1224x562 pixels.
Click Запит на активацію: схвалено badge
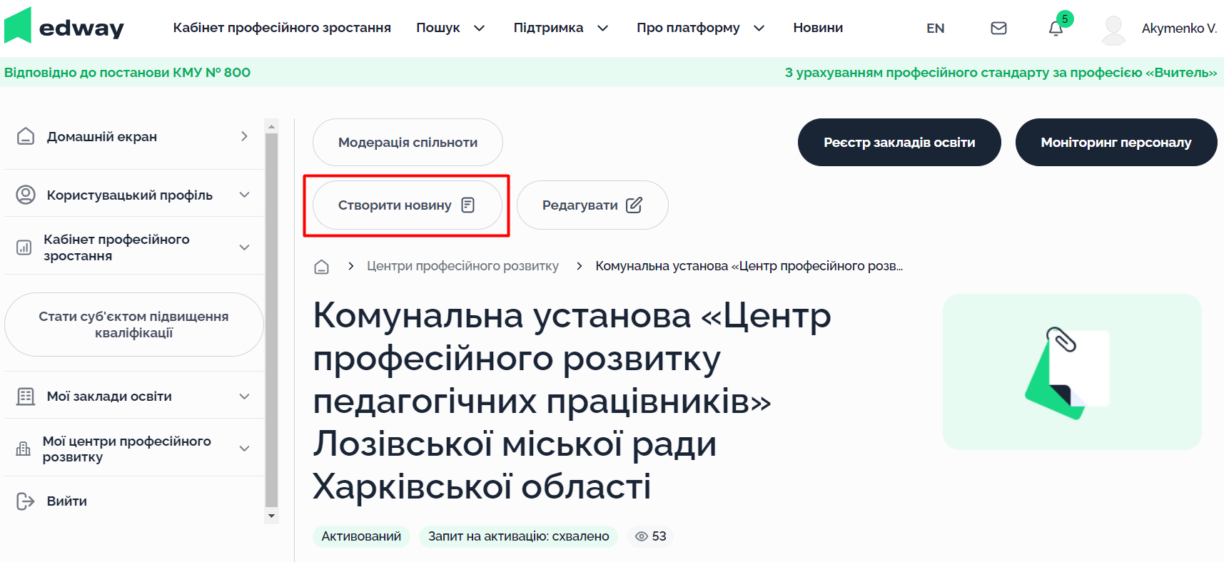coord(519,536)
